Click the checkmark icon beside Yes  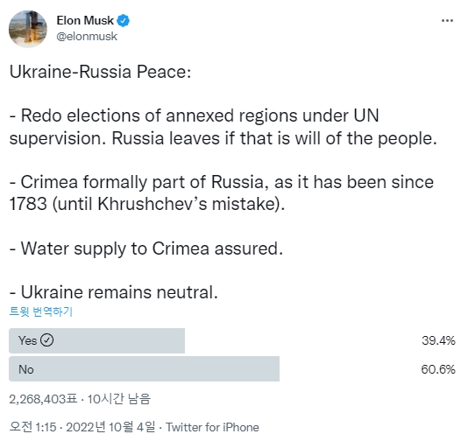tap(46, 340)
